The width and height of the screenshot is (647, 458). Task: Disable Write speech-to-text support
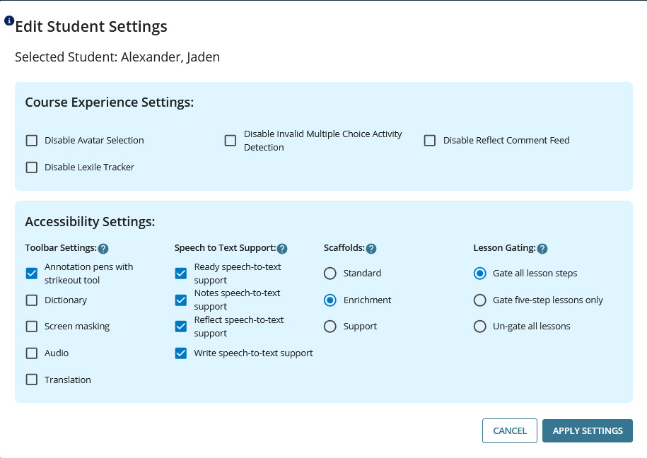coord(181,353)
